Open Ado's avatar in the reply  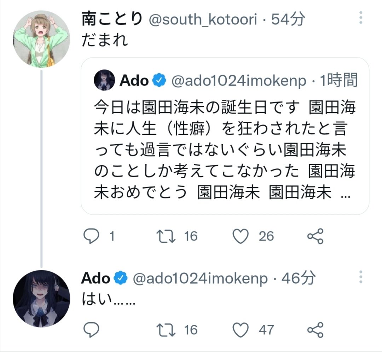pos(41,298)
